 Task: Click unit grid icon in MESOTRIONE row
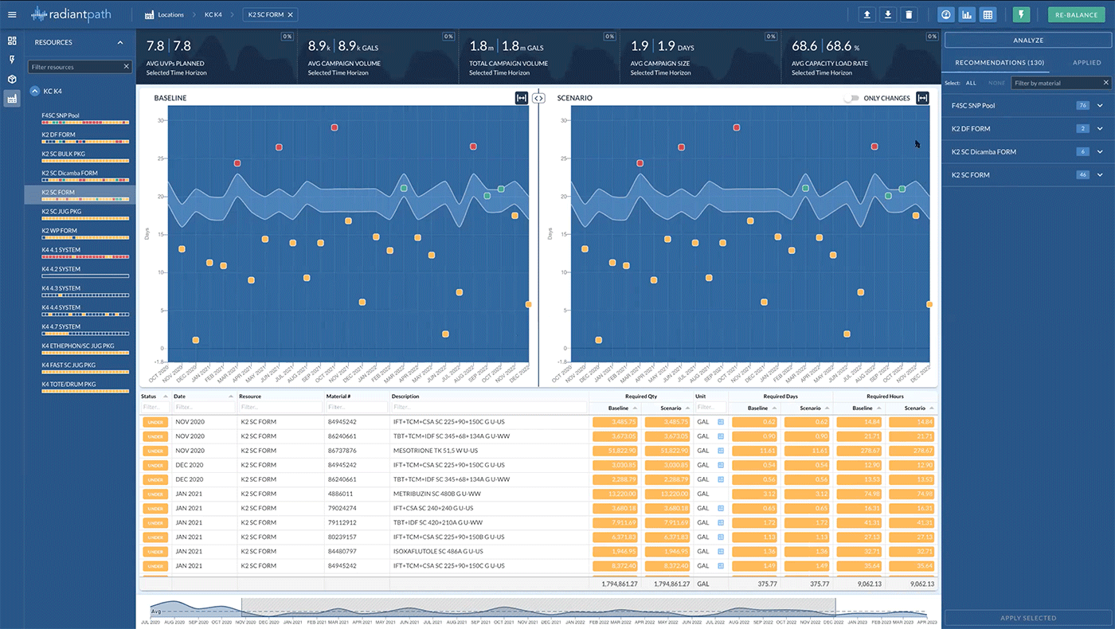(721, 451)
